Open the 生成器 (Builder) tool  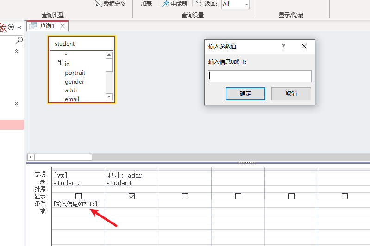(175, 4)
